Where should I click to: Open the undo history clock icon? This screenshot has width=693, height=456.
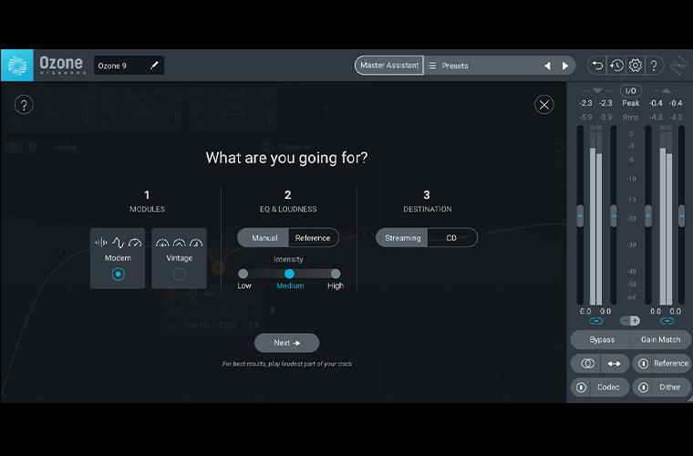(616, 66)
